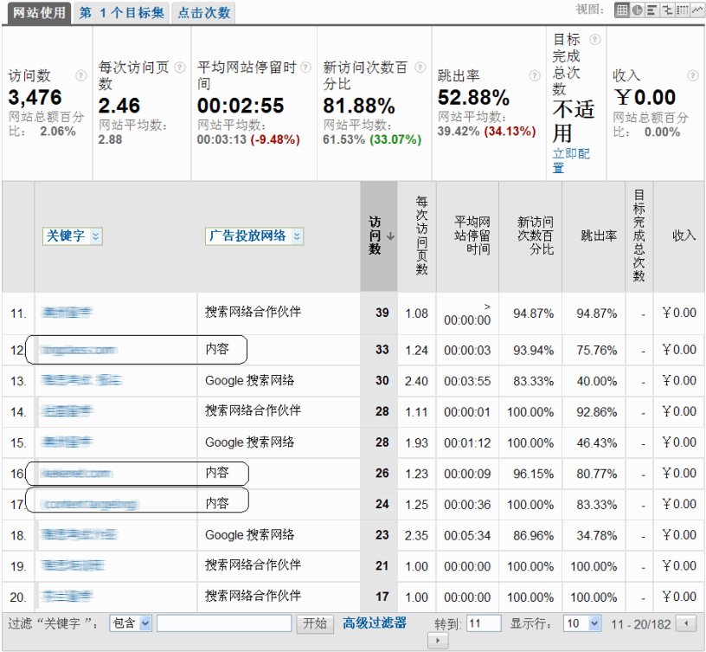Click the 开始 filter button

[314, 623]
